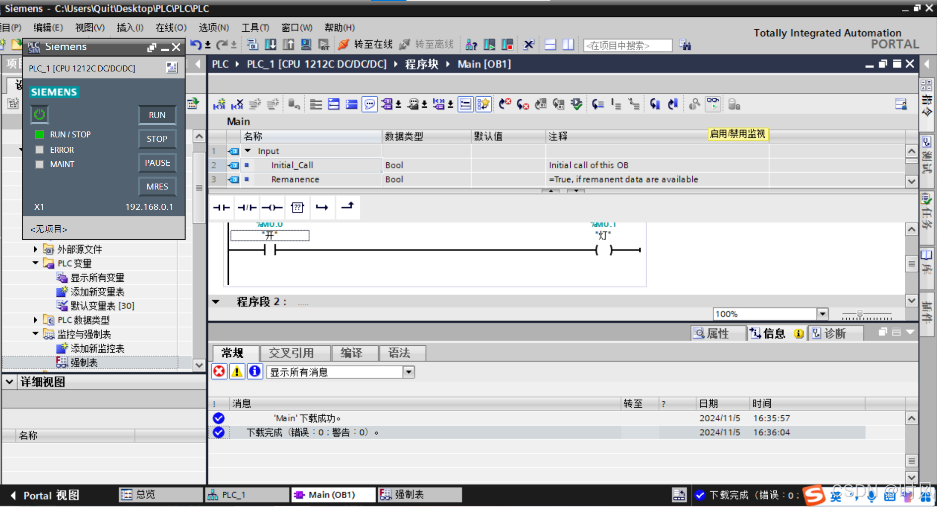Click the PAUSE button in PLCSIM
The width and height of the screenshot is (937, 507).
[x=157, y=163]
